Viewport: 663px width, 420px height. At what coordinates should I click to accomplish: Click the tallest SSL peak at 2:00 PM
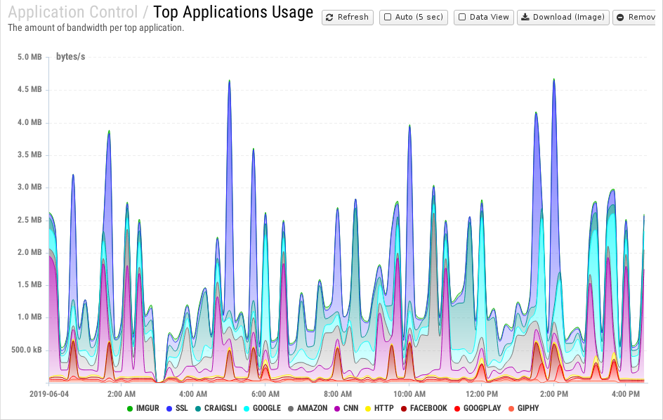pos(554,80)
